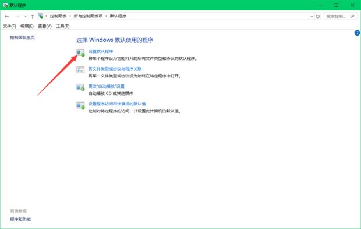This screenshot has height=229, width=361.
Task: Click heading 选择 Windows 默认使用的程序
Action: [115, 40]
